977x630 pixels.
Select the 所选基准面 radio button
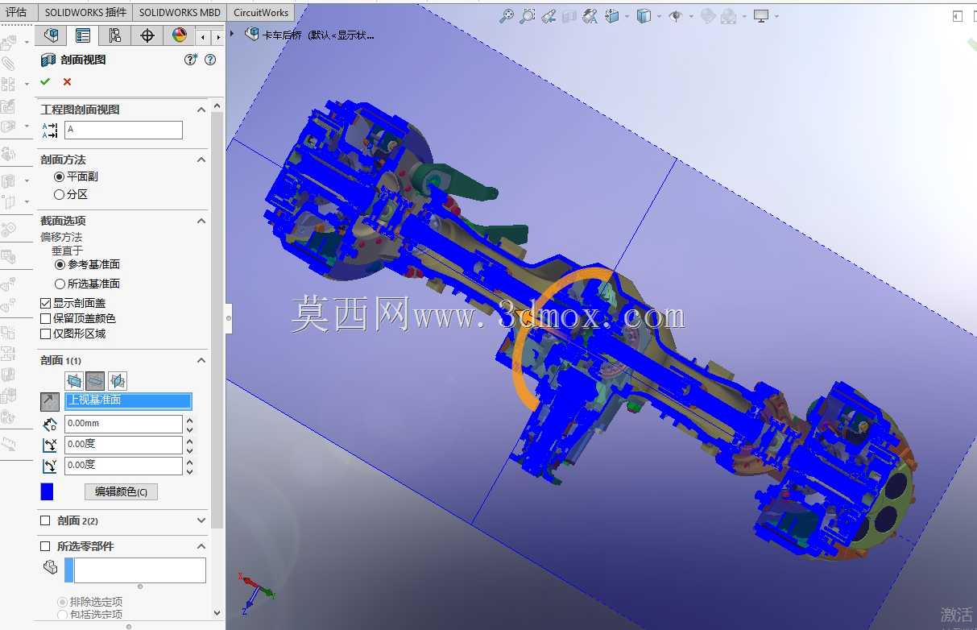60,284
